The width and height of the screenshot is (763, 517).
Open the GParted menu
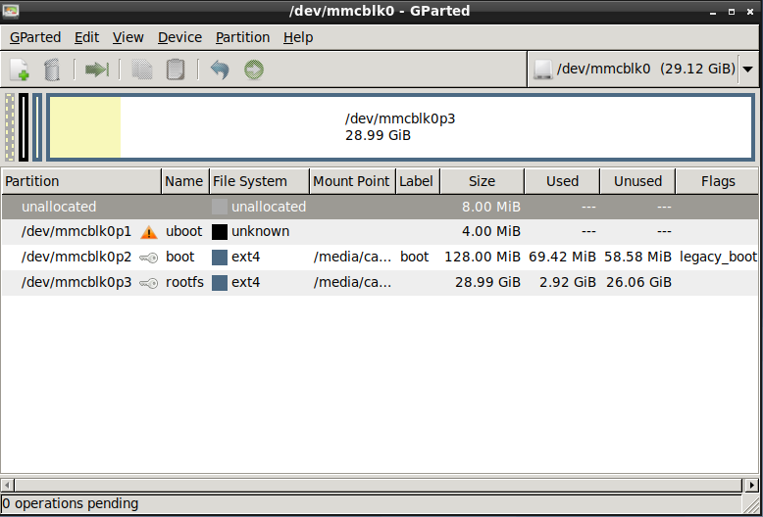[x=35, y=37]
